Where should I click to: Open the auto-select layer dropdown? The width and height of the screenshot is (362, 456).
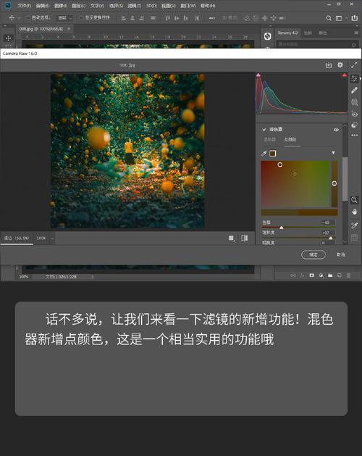coord(65,17)
